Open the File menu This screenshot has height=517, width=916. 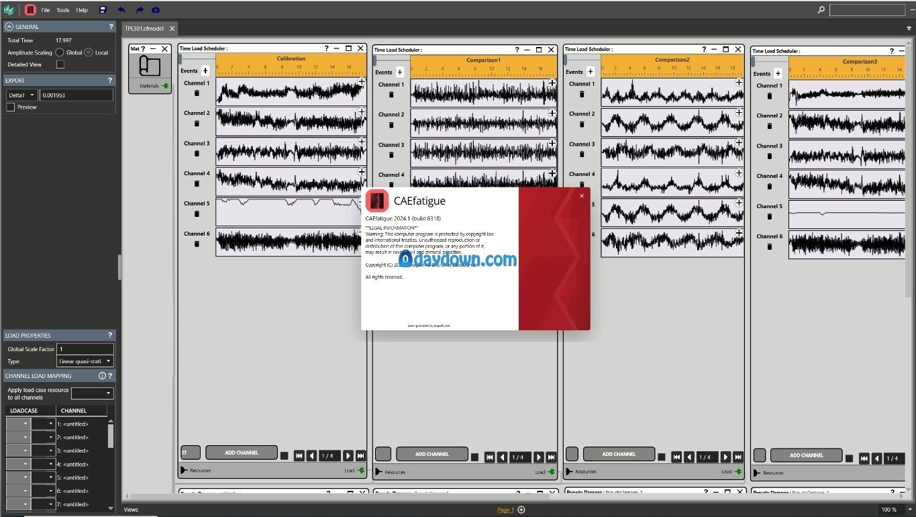point(46,10)
